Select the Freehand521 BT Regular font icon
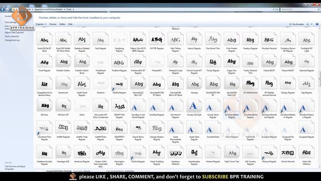The height and width of the screenshot is (181, 321). (x=138, y=61)
